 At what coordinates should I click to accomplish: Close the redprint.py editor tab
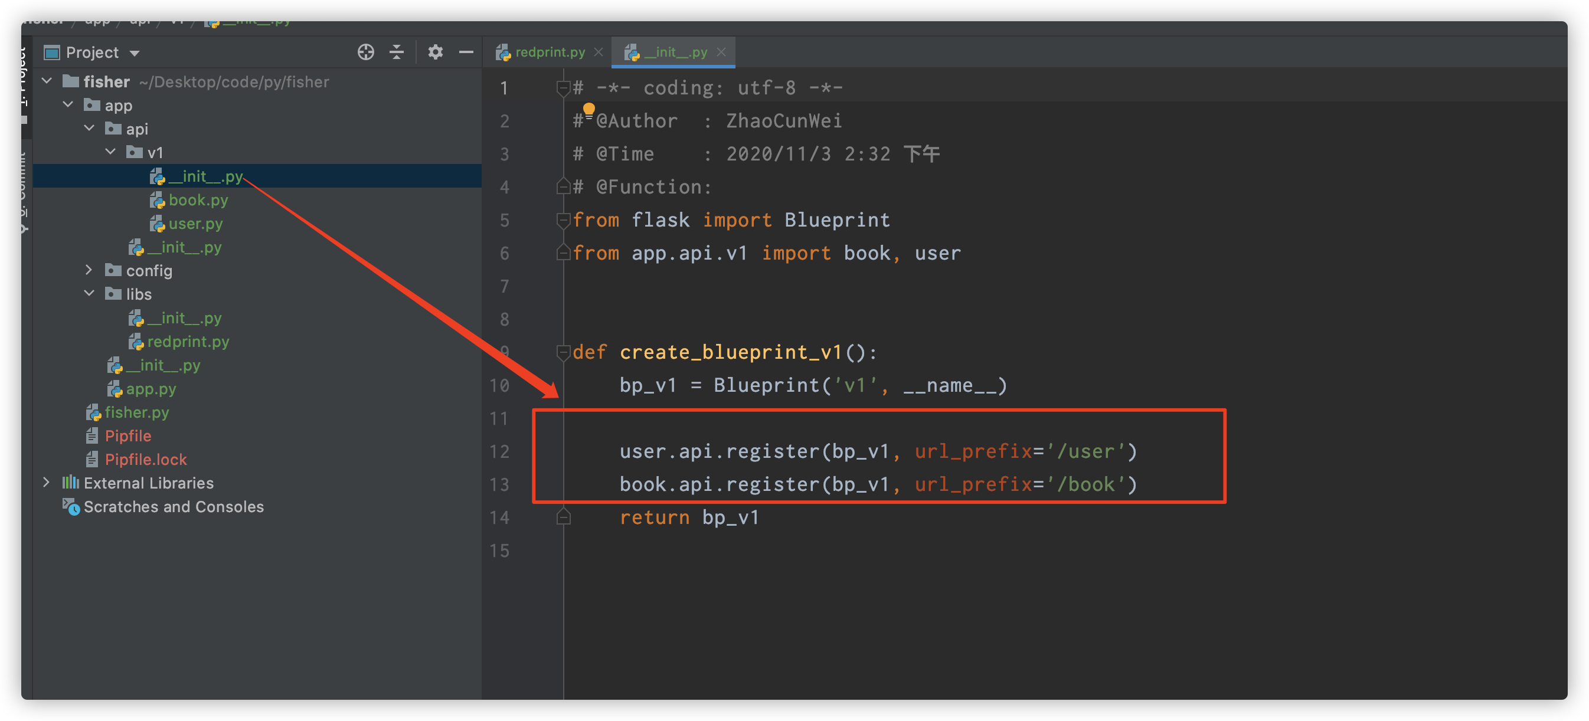(599, 53)
